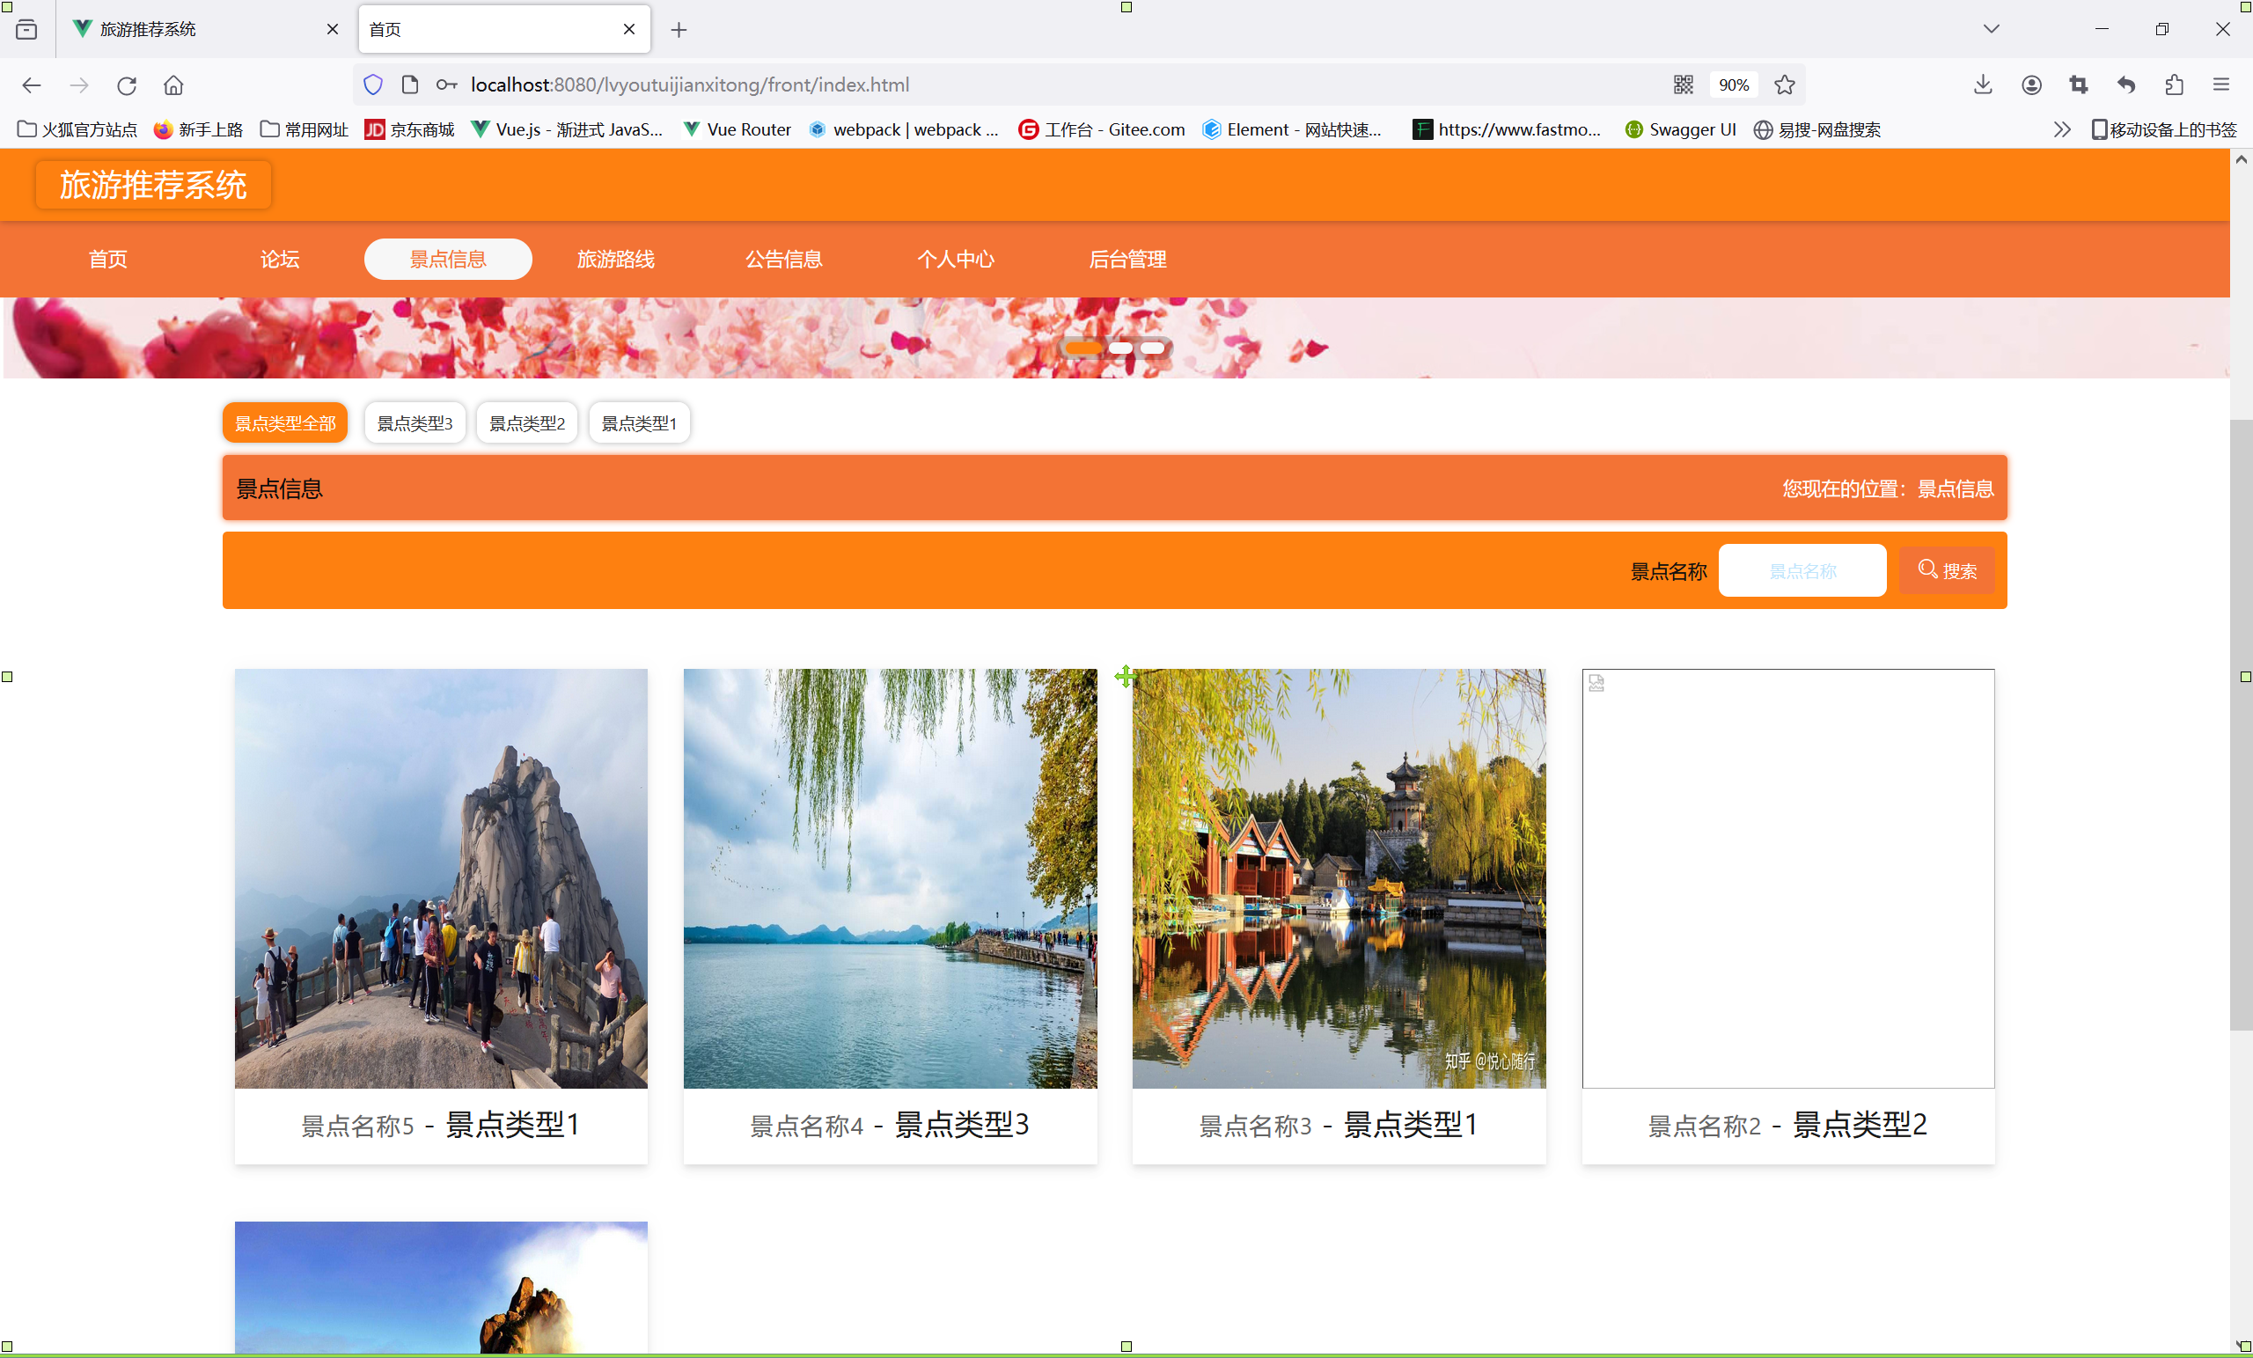
Task: Open the 常用网址 bookmark folder
Action: coord(305,130)
